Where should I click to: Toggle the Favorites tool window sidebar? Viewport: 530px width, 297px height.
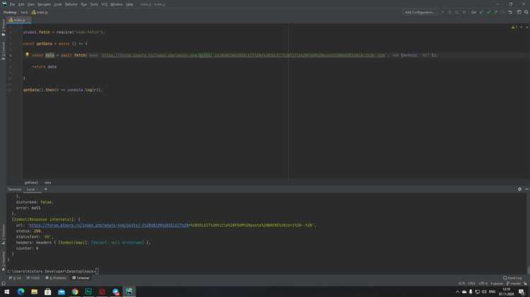point(3,258)
